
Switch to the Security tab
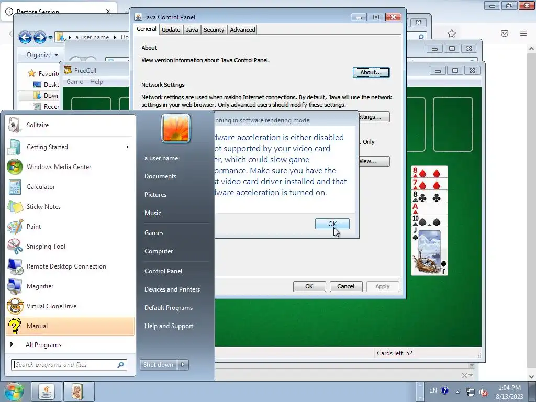coord(214,30)
